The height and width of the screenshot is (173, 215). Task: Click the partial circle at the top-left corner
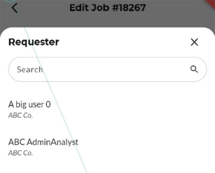[11, 1]
